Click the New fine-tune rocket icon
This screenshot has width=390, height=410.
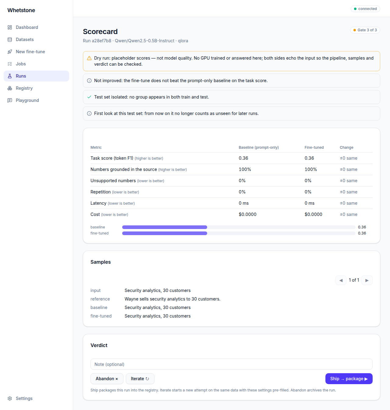point(10,52)
